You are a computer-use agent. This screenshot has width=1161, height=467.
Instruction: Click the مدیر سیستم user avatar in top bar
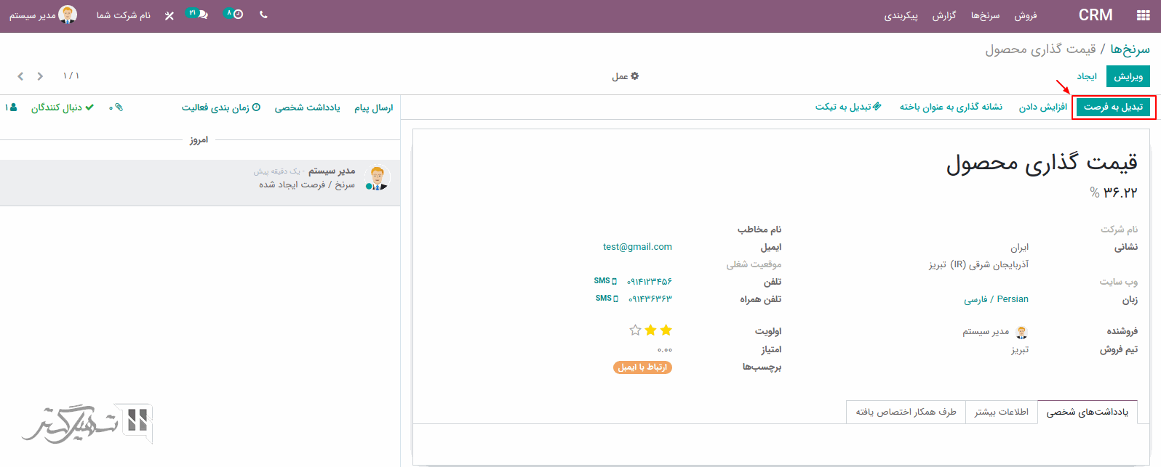(68, 15)
